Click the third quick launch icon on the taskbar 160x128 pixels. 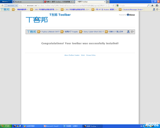pos(20,126)
